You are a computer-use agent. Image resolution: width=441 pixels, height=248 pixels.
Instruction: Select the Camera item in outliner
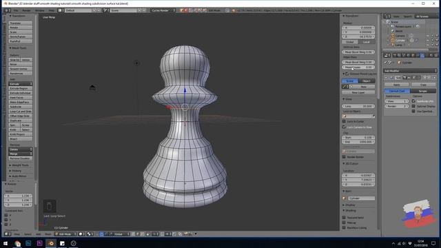(400, 36)
